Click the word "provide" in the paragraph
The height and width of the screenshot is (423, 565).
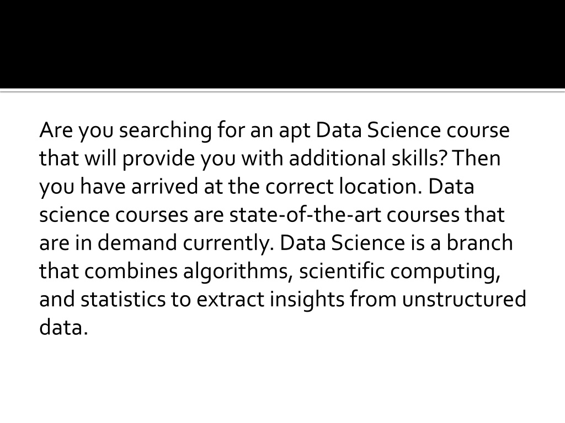158,159
